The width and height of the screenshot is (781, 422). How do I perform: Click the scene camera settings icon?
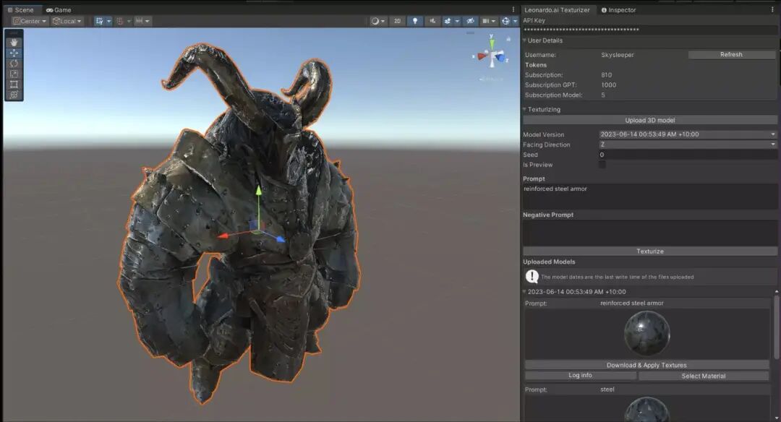486,21
